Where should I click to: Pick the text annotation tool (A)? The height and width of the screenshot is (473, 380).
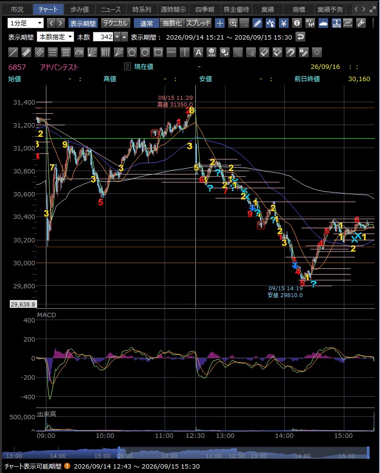198,52
